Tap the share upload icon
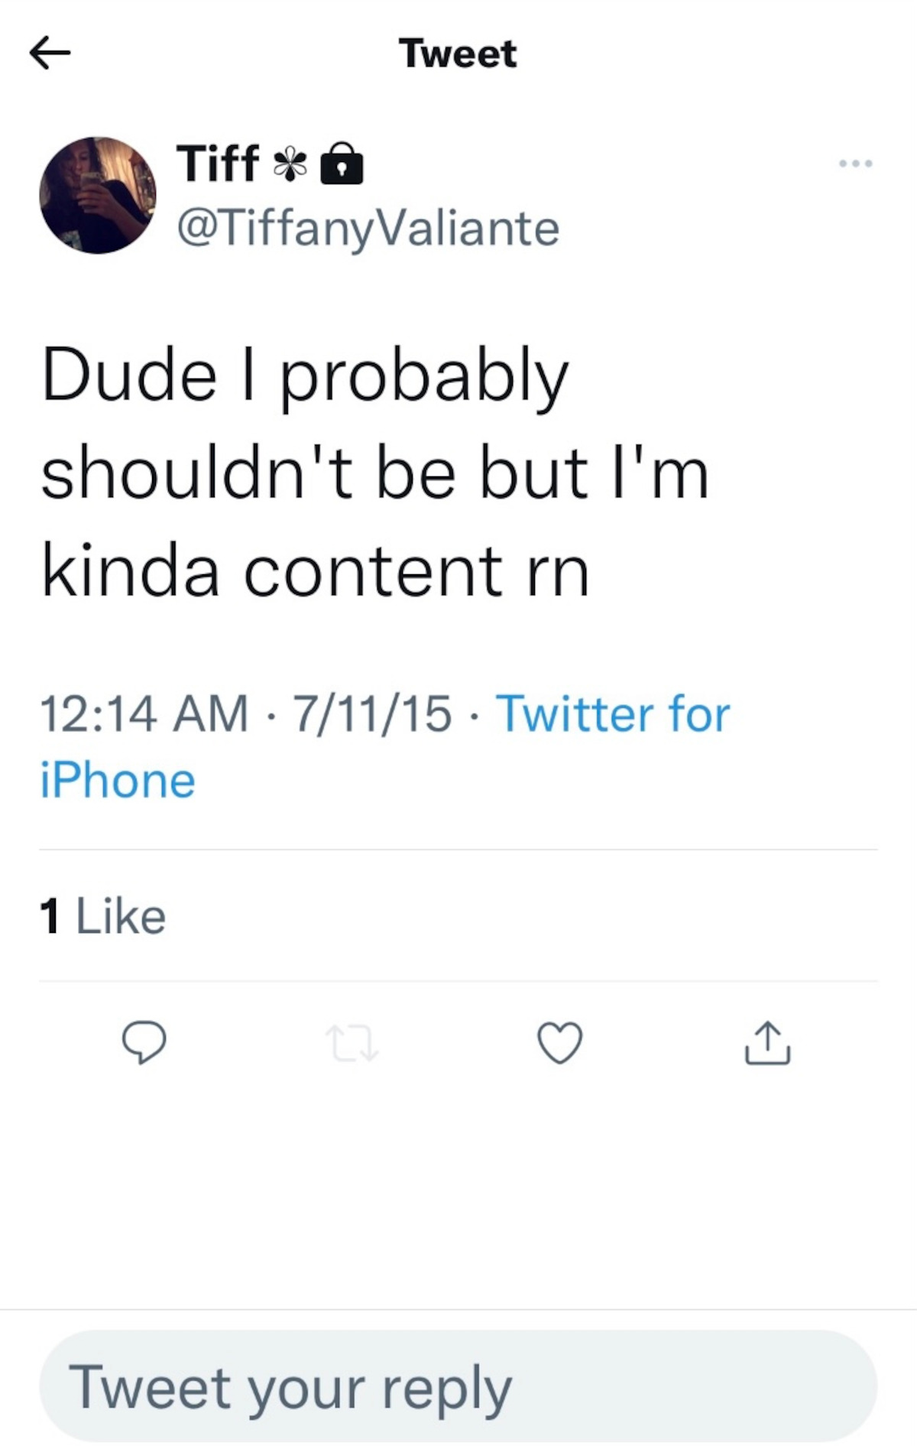This screenshot has width=917, height=1446. coord(767,1043)
